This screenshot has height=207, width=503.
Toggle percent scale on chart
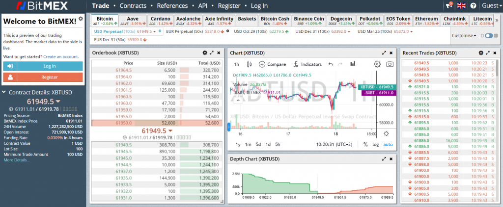pos(365,145)
